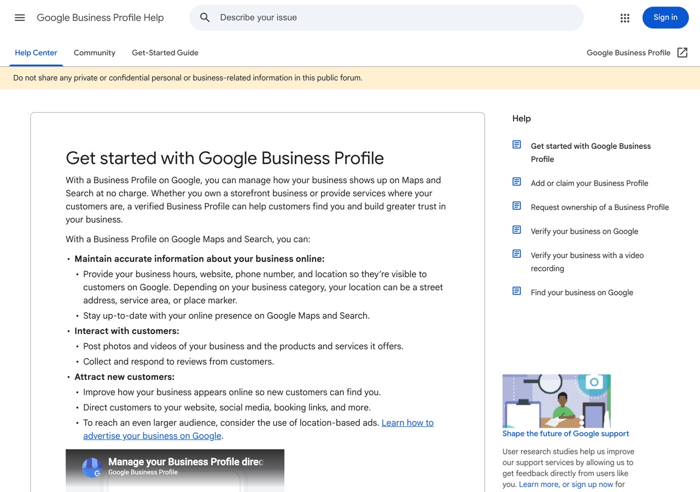This screenshot has height=492, width=700.
Task: Click Stay up-to-date with your online presence bullet
Action: point(226,315)
